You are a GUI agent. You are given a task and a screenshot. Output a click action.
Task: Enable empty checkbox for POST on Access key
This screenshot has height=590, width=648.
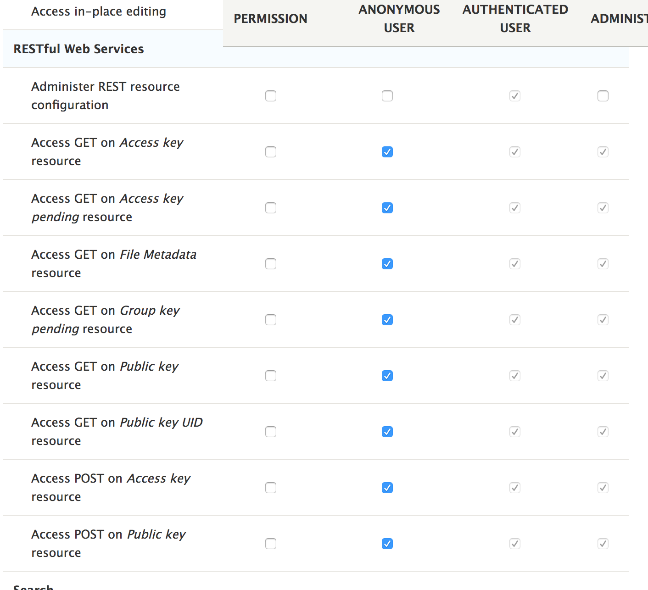[271, 488]
